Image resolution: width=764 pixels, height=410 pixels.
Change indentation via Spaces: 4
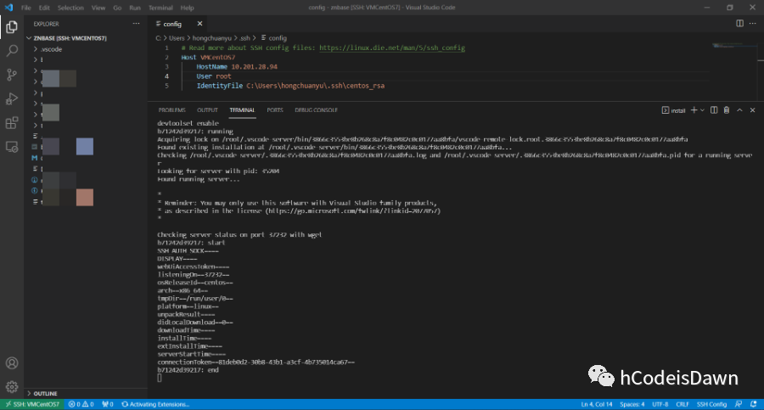pyautogui.click(x=632, y=404)
